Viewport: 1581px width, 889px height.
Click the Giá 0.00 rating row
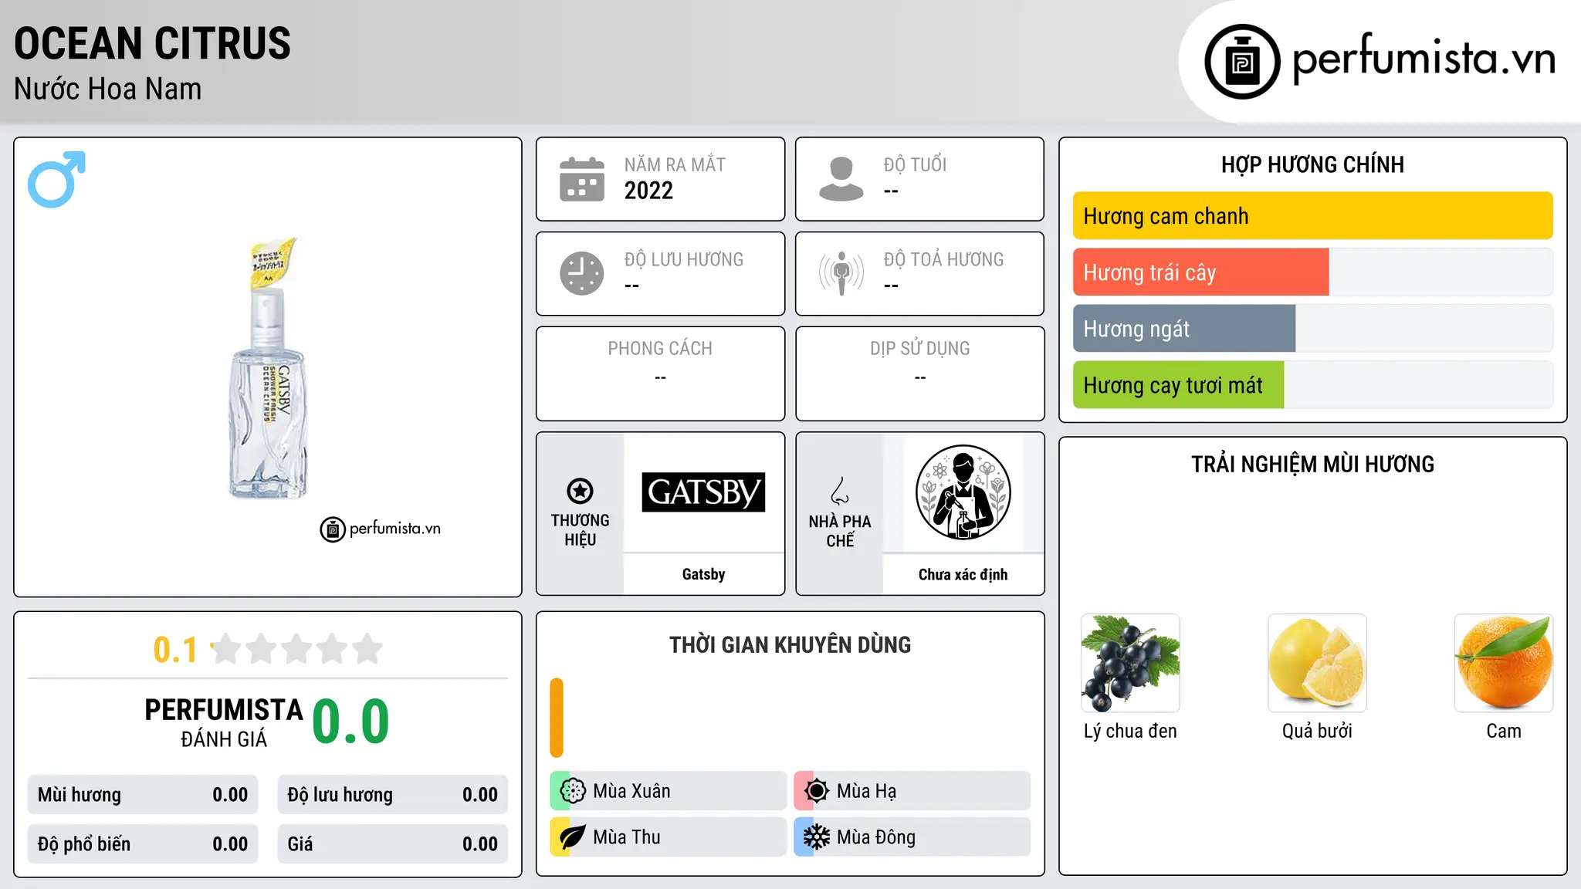[x=392, y=844]
